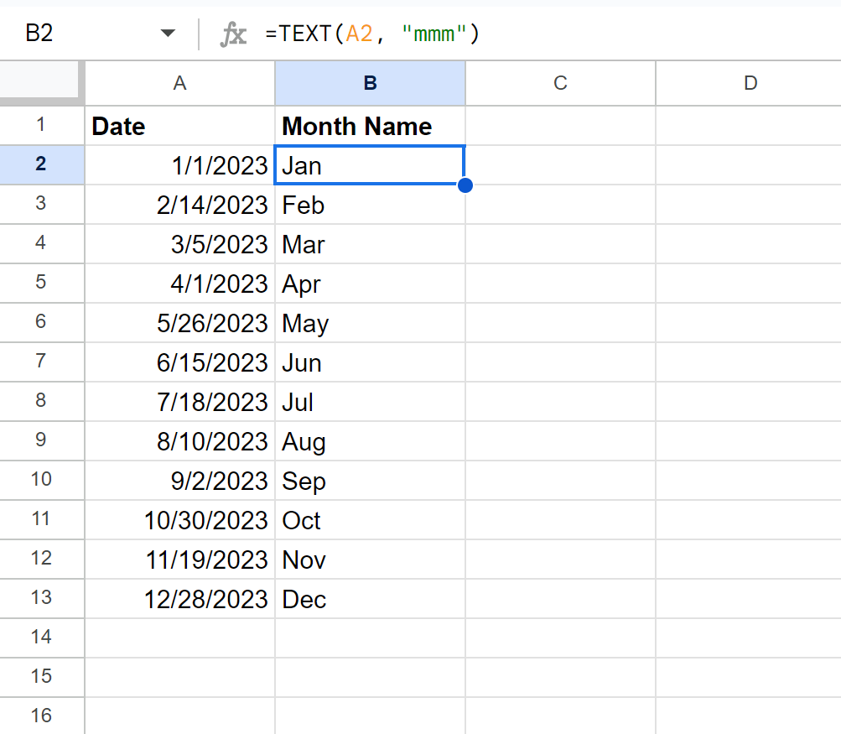Screen dimensions: 841x734
Task: Select the 'Feb' cell
Action: pyautogui.click(x=370, y=205)
